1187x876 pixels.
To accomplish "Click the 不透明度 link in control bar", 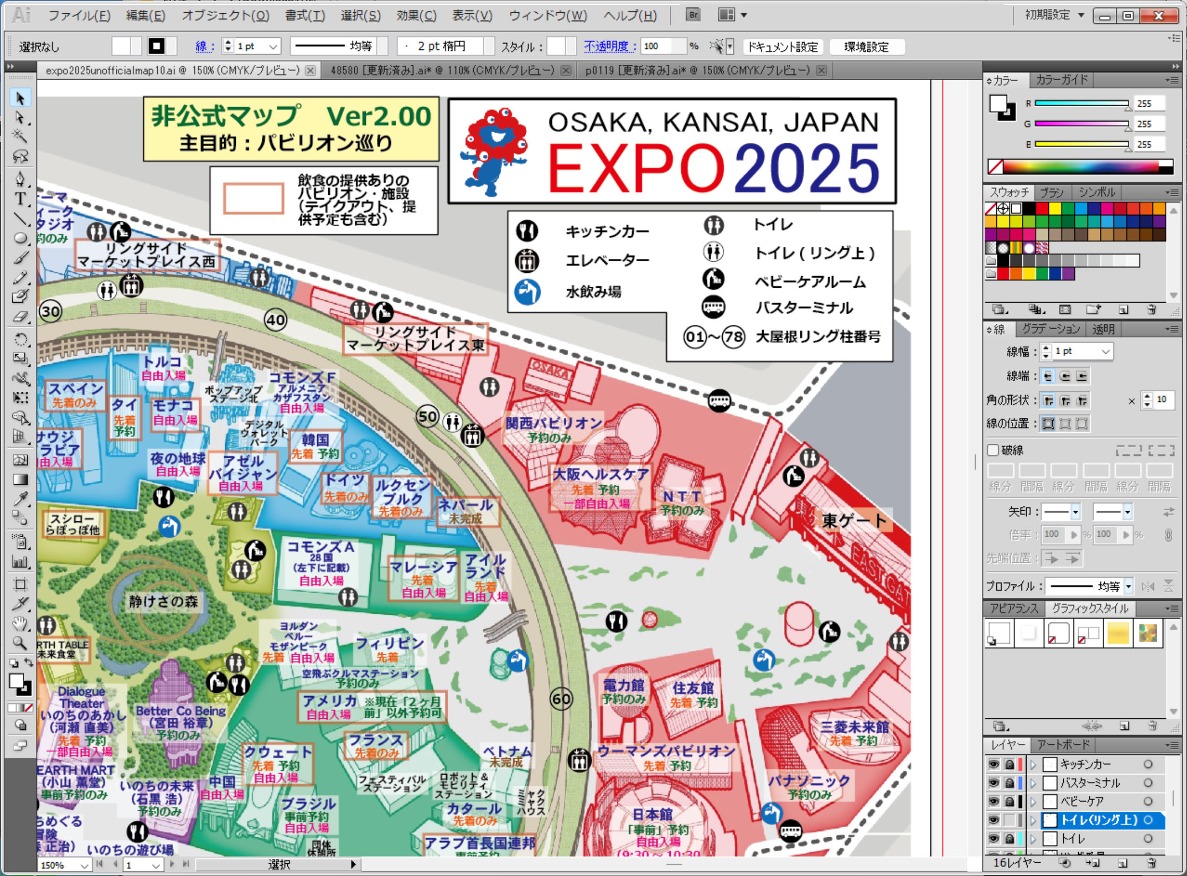I will [609, 47].
